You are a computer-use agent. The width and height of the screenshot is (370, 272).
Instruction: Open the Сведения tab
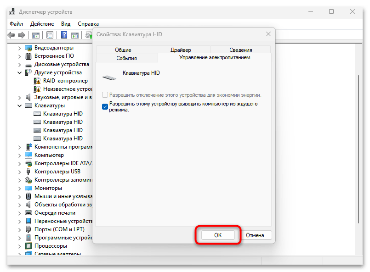pyautogui.click(x=240, y=50)
